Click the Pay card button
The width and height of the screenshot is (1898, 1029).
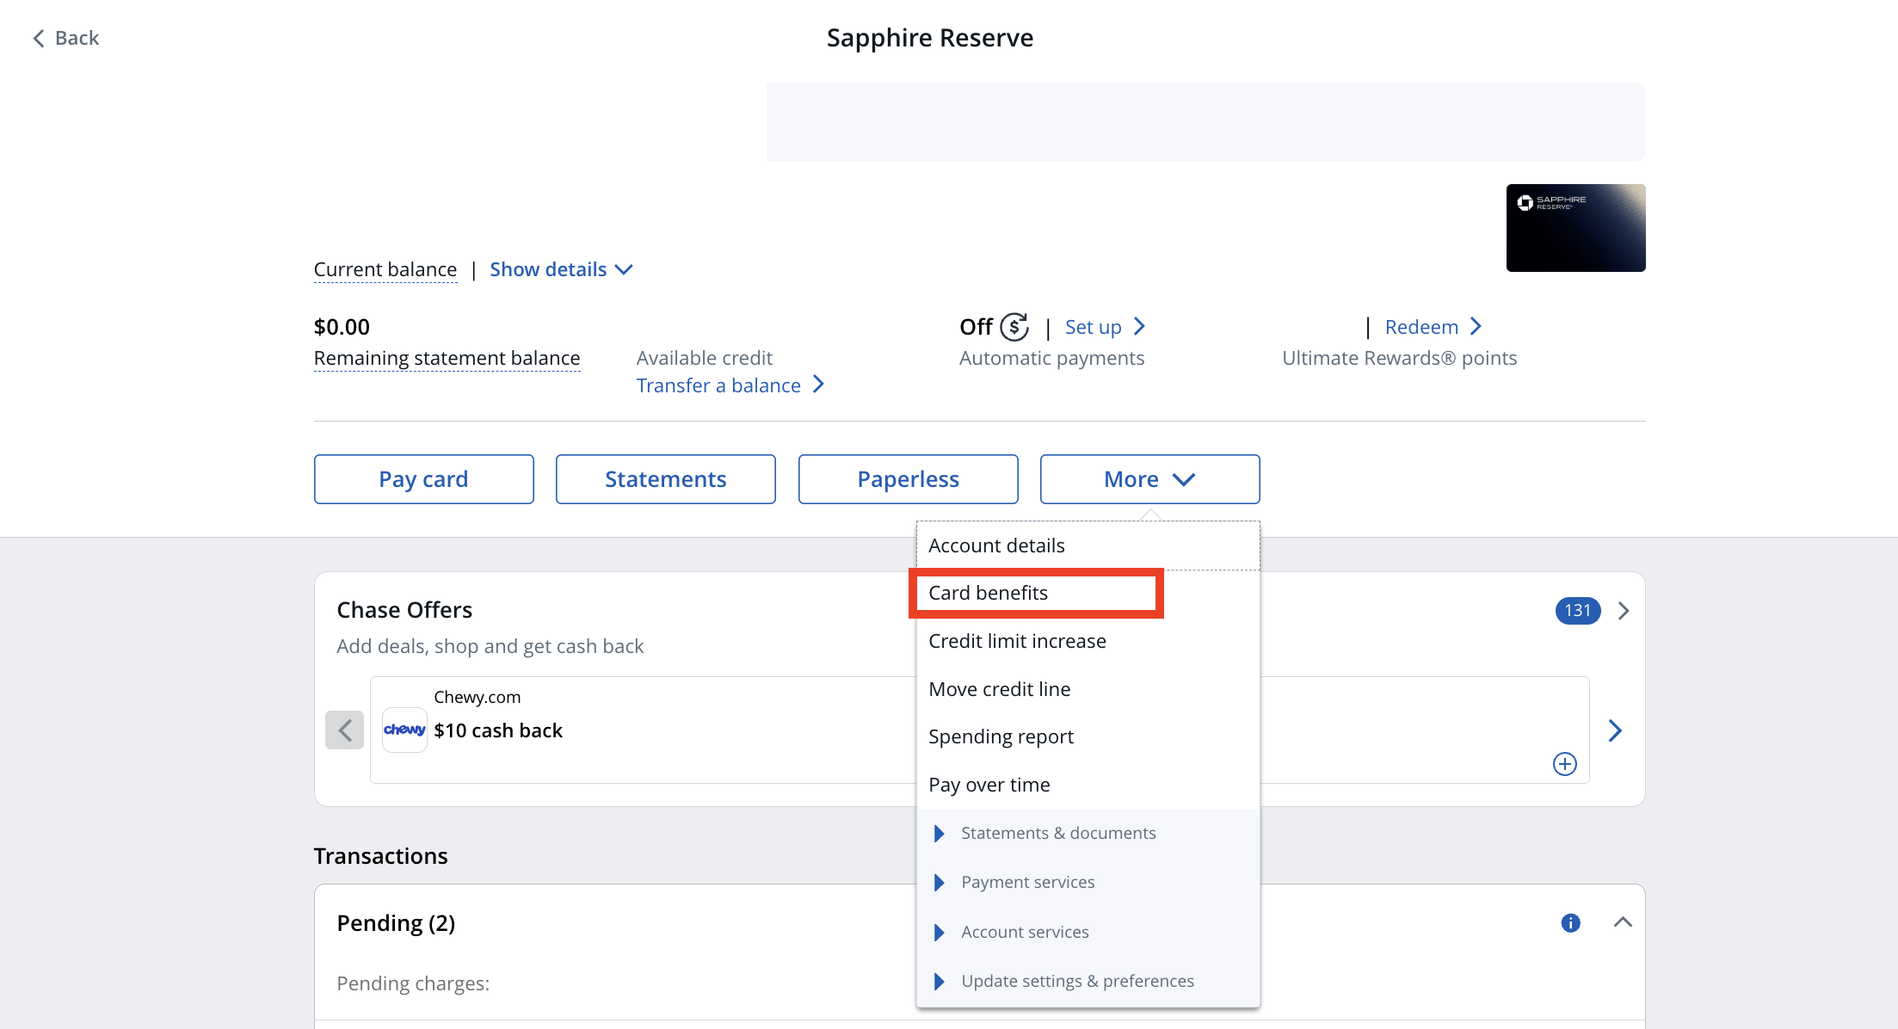tap(423, 479)
